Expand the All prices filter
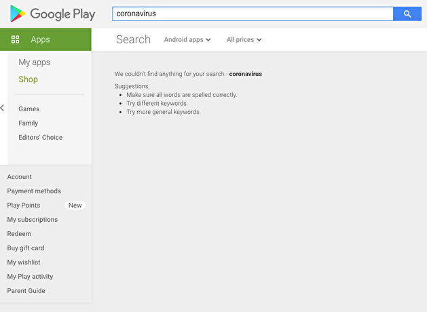This screenshot has width=427, height=312. [244, 40]
